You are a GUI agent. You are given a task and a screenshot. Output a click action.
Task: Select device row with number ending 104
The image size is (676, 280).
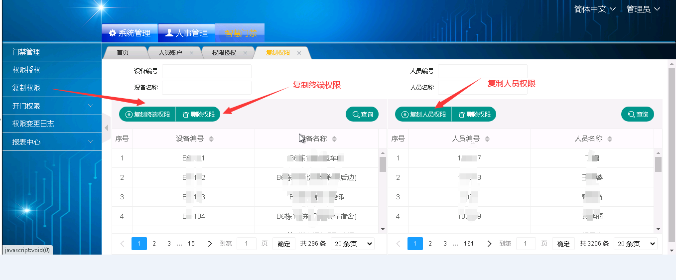246,216
